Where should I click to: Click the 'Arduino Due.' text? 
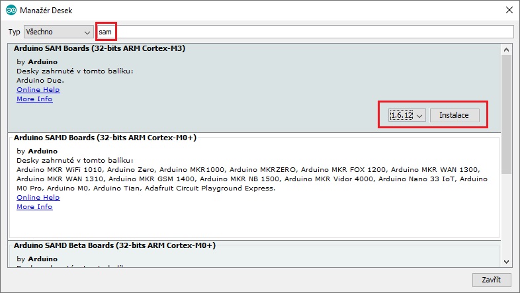tap(40, 80)
